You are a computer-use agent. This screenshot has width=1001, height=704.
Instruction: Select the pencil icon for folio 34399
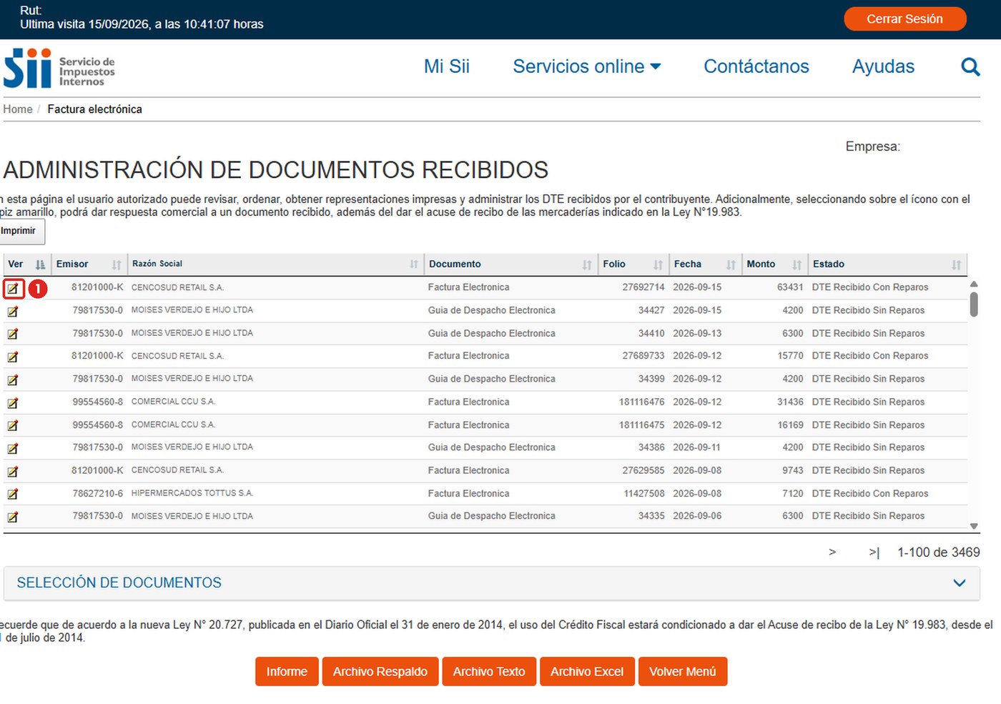[13, 380]
